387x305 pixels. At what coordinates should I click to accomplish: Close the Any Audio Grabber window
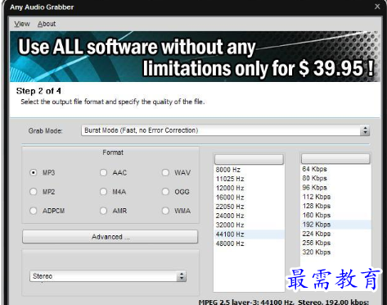[377, 7]
